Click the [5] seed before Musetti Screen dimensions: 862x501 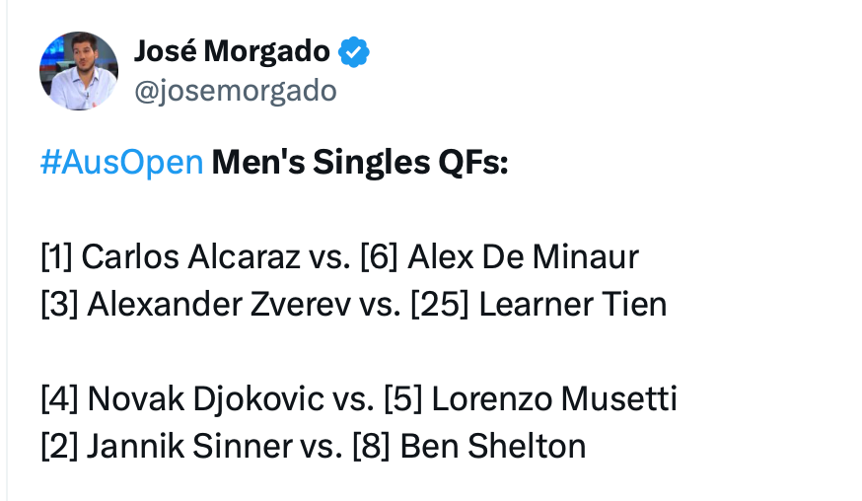tap(403, 399)
